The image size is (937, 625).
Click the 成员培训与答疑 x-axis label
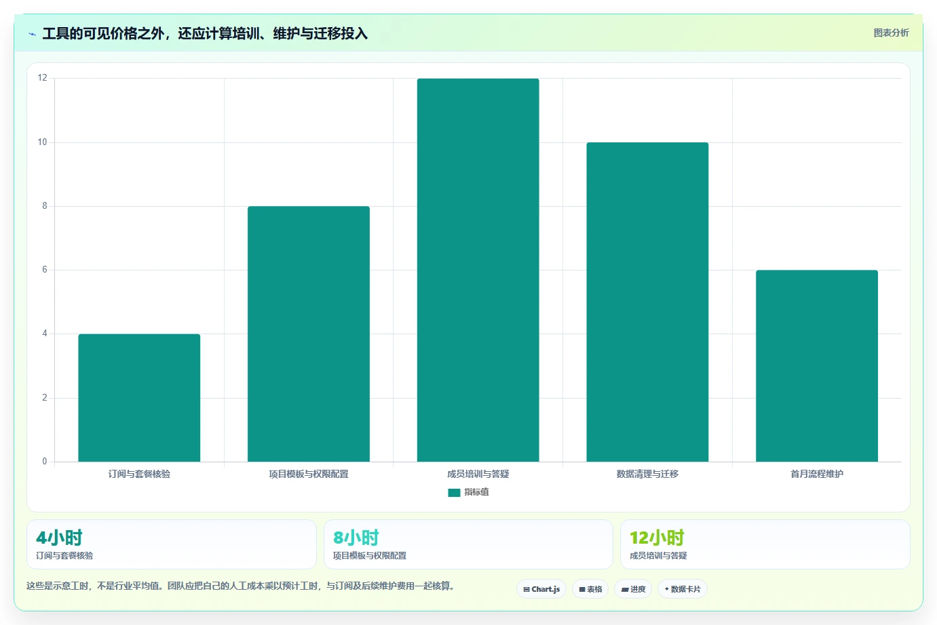point(478,474)
